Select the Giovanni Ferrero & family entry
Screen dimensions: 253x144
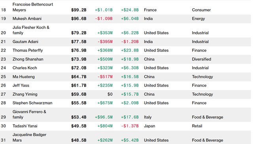(x=29, y=114)
